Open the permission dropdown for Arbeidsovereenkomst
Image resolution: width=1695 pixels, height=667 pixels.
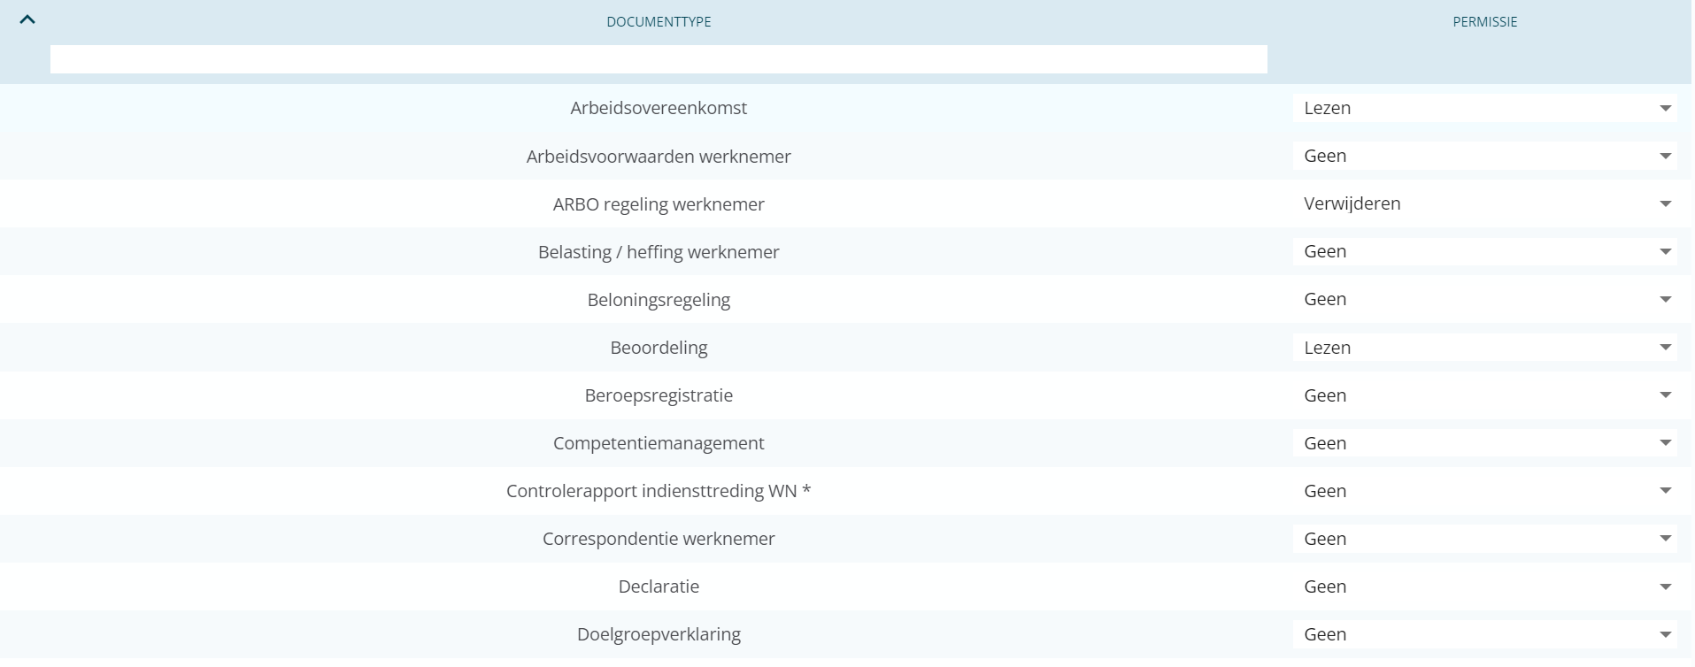click(1484, 108)
